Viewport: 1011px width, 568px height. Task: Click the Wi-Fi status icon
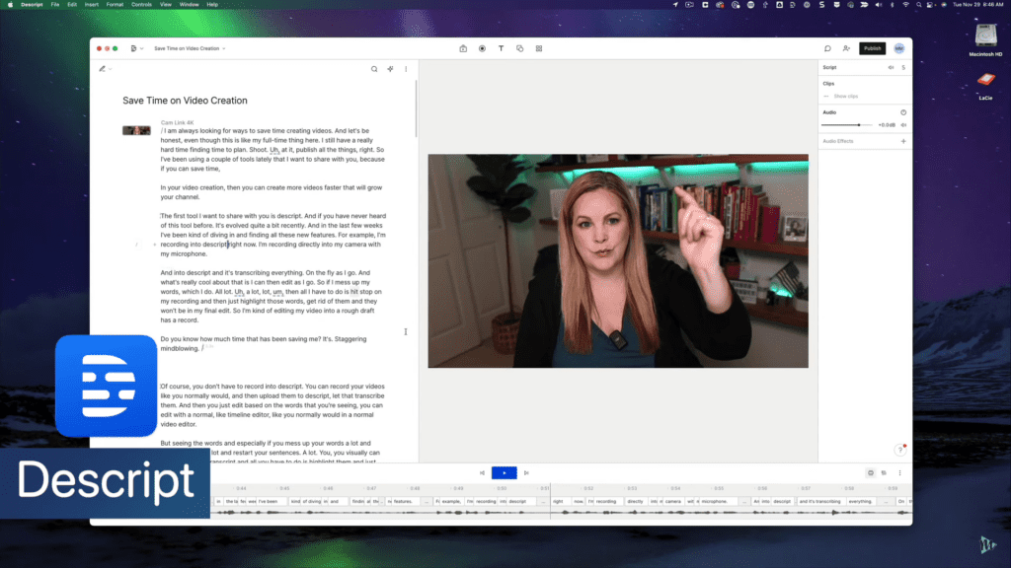[x=906, y=5]
